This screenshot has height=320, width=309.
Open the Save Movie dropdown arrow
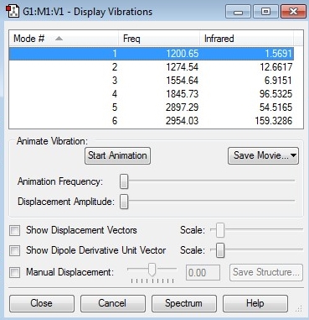coord(293,155)
